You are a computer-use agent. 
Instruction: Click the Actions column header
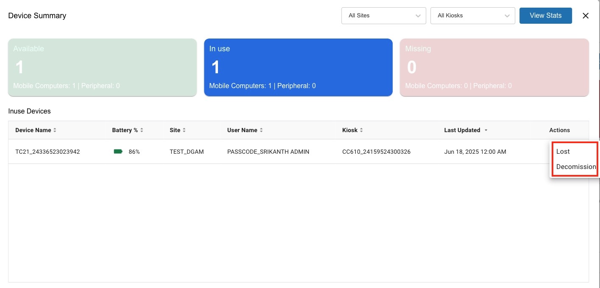tap(559, 130)
